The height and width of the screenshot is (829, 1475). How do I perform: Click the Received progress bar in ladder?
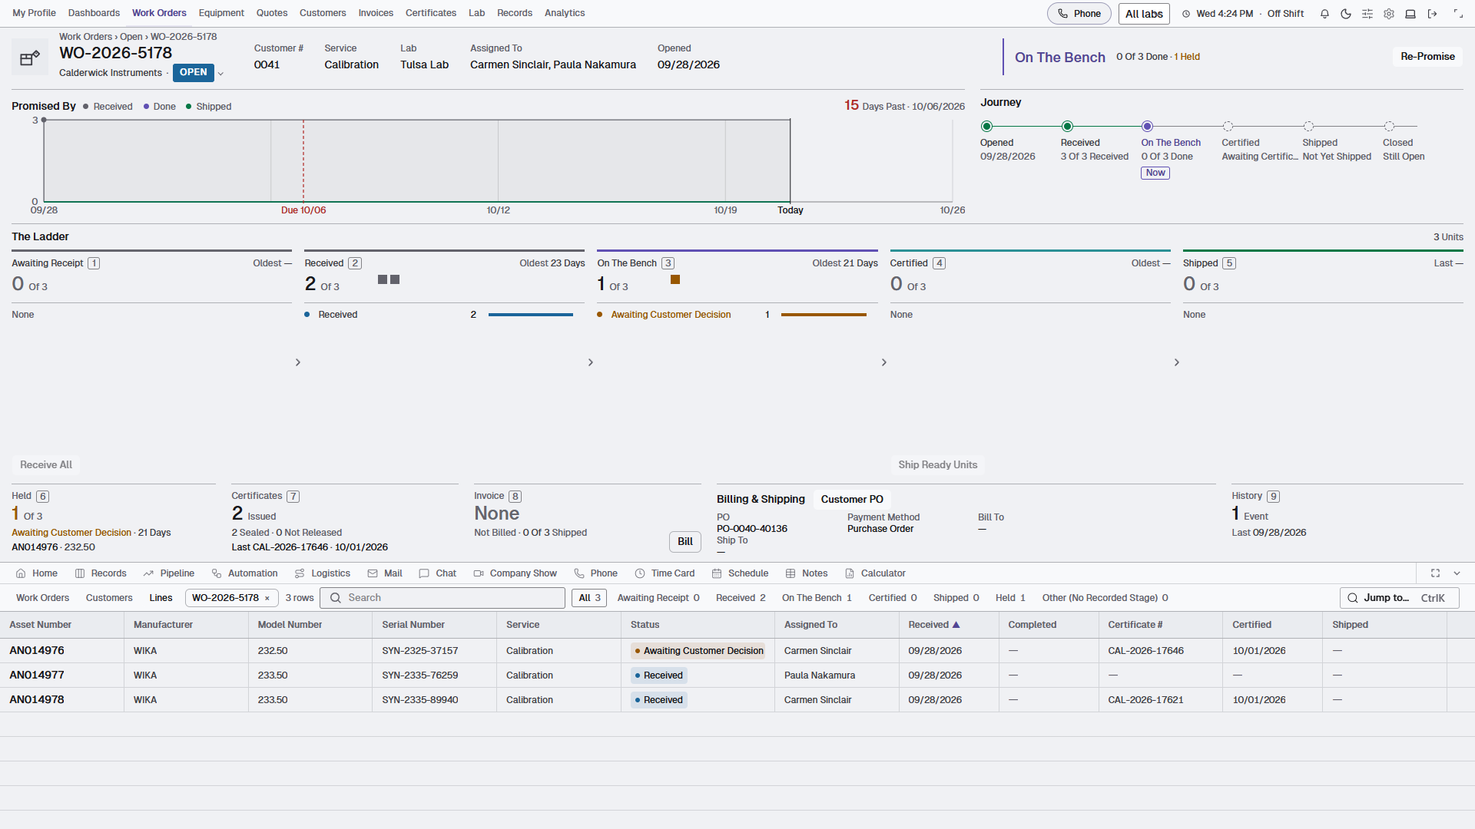pos(531,315)
